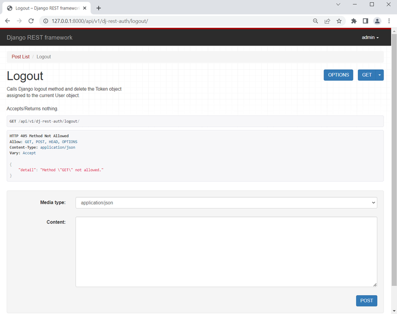Expand the GET format dropdown arrow

pyautogui.click(x=380, y=75)
